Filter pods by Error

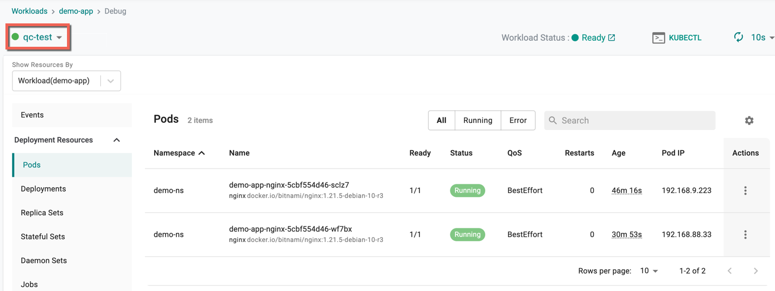(518, 120)
